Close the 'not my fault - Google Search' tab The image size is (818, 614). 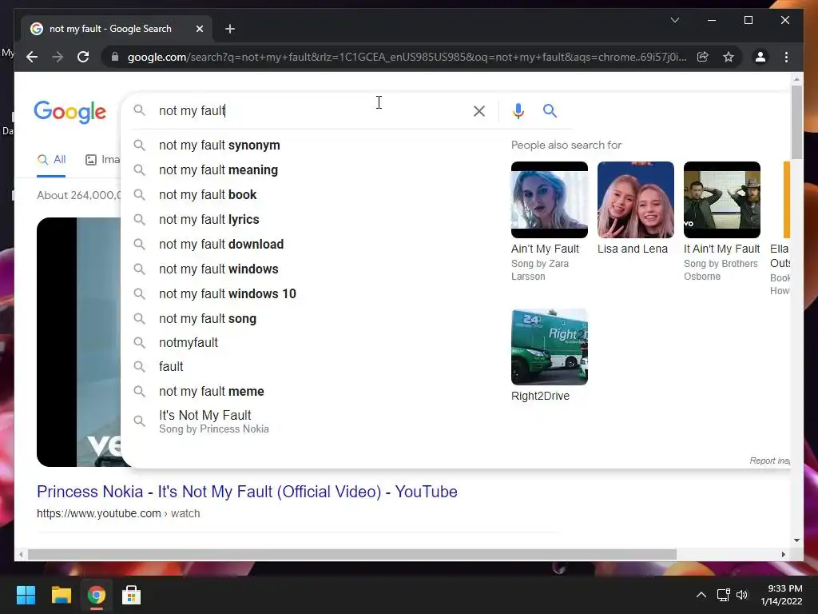click(199, 29)
